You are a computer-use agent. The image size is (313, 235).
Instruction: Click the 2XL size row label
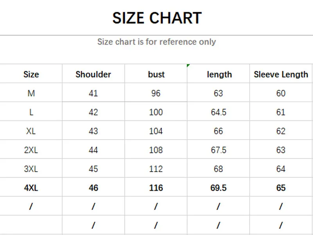pyautogui.click(x=31, y=150)
